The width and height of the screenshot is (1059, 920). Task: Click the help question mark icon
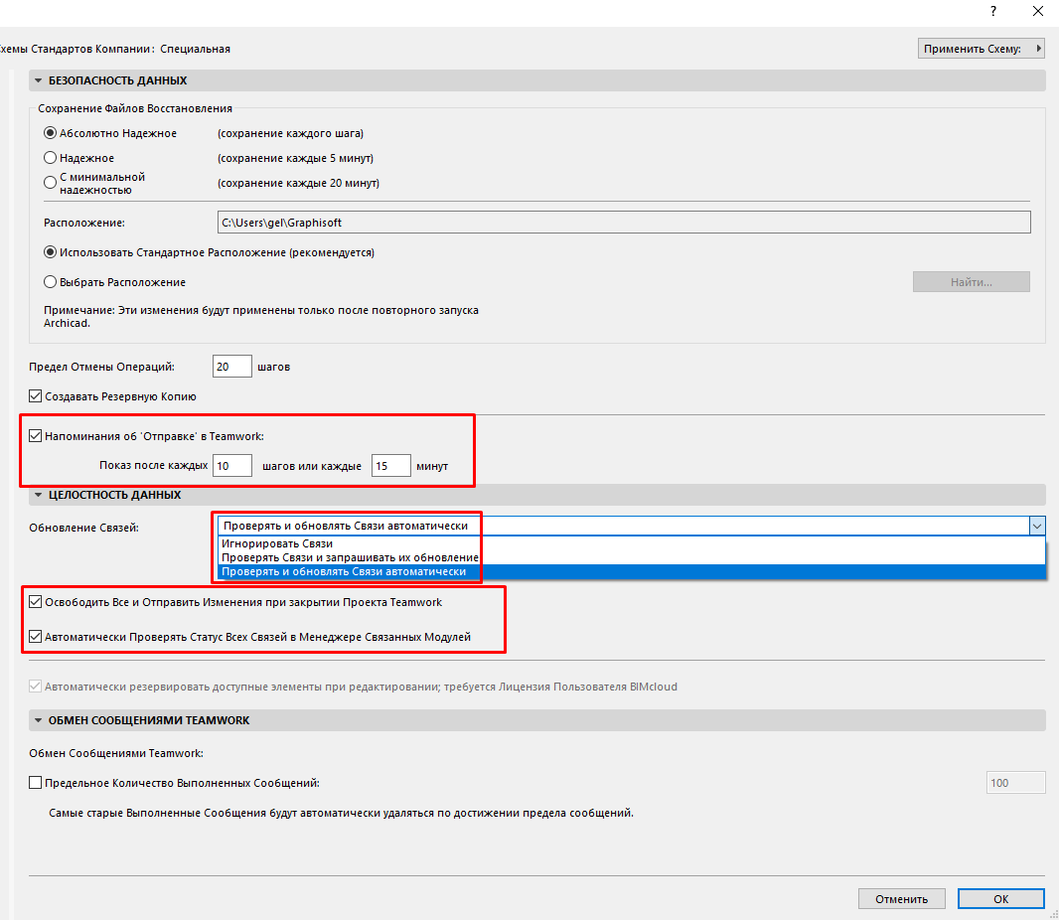[x=992, y=11]
